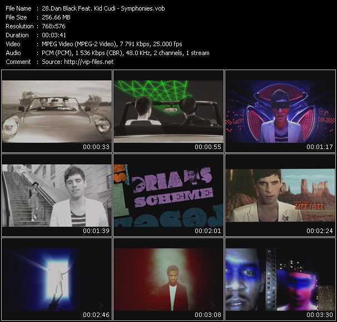
Task: Select the thumbnail at 00:02:24
Action: (280, 195)
